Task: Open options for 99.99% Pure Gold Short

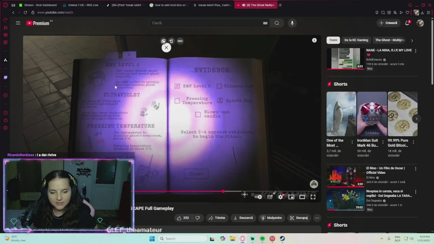Action: point(413,142)
